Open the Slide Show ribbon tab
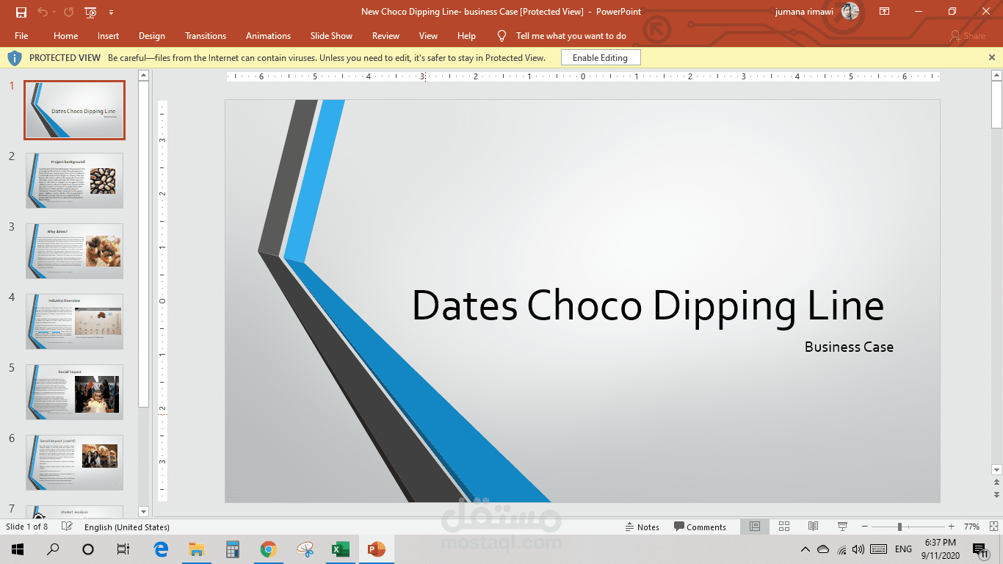1003x564 pixels. 331,35
